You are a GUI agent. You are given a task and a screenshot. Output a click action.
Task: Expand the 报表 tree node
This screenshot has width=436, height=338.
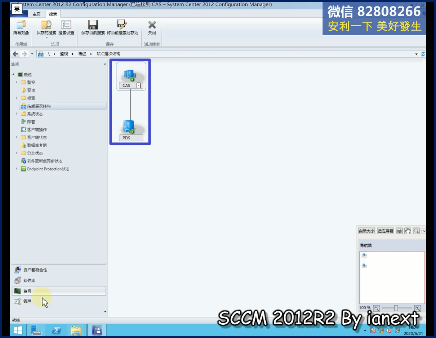pyautogui.click(x=17, y=98)
